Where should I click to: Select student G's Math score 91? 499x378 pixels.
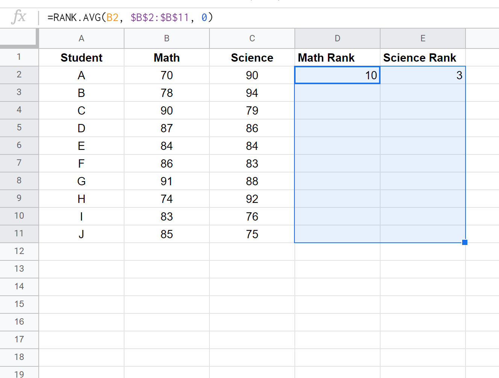point(167,181)
